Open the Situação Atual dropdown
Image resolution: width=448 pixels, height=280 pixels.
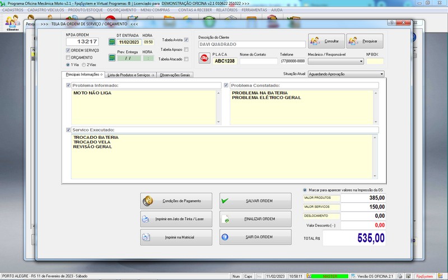click(346, 74)
